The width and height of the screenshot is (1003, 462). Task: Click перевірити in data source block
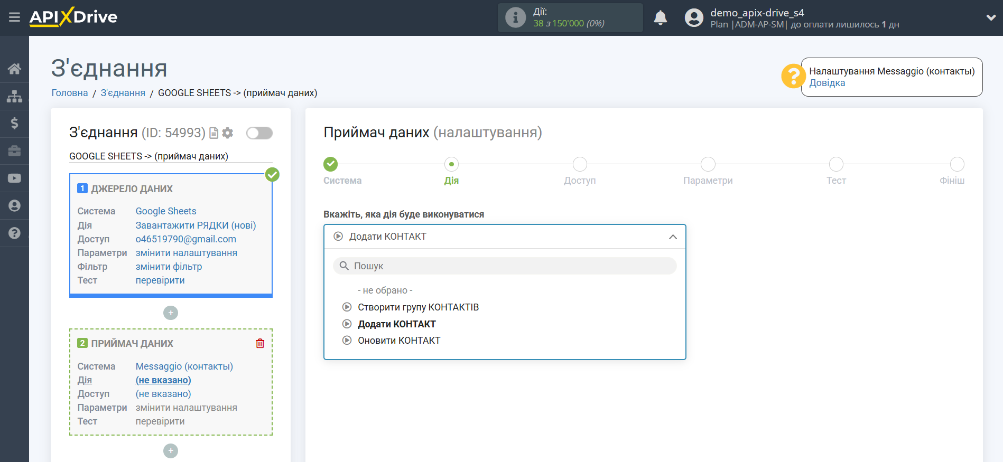pyautogui.click(x=160, y=280)
